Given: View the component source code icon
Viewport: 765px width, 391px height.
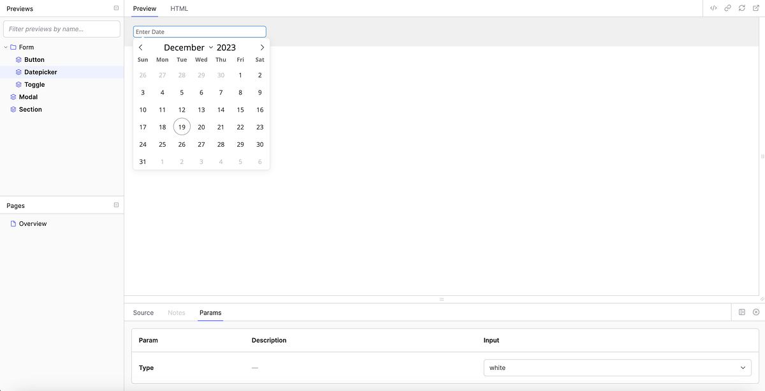Looking at the screenshot, I should (x=713, y=8).
